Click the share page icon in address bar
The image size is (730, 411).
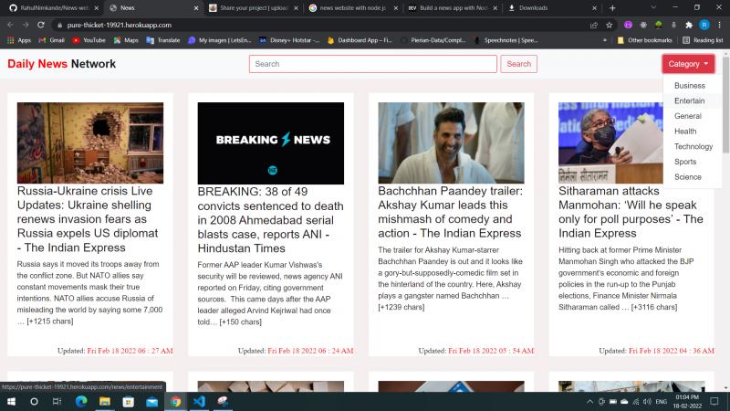(x=594, y=26)
